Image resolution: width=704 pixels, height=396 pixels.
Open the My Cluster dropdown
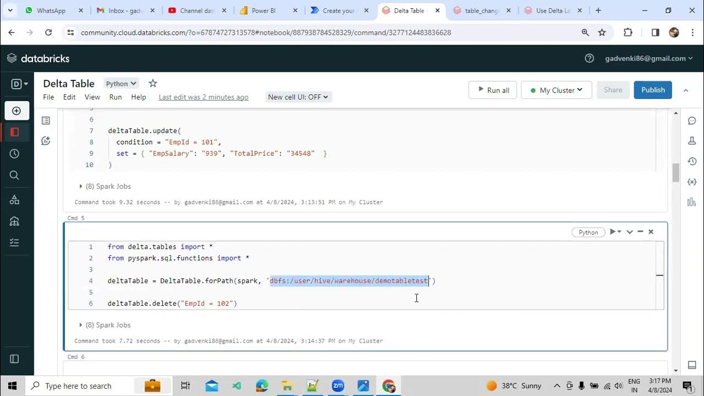[557, 90]
